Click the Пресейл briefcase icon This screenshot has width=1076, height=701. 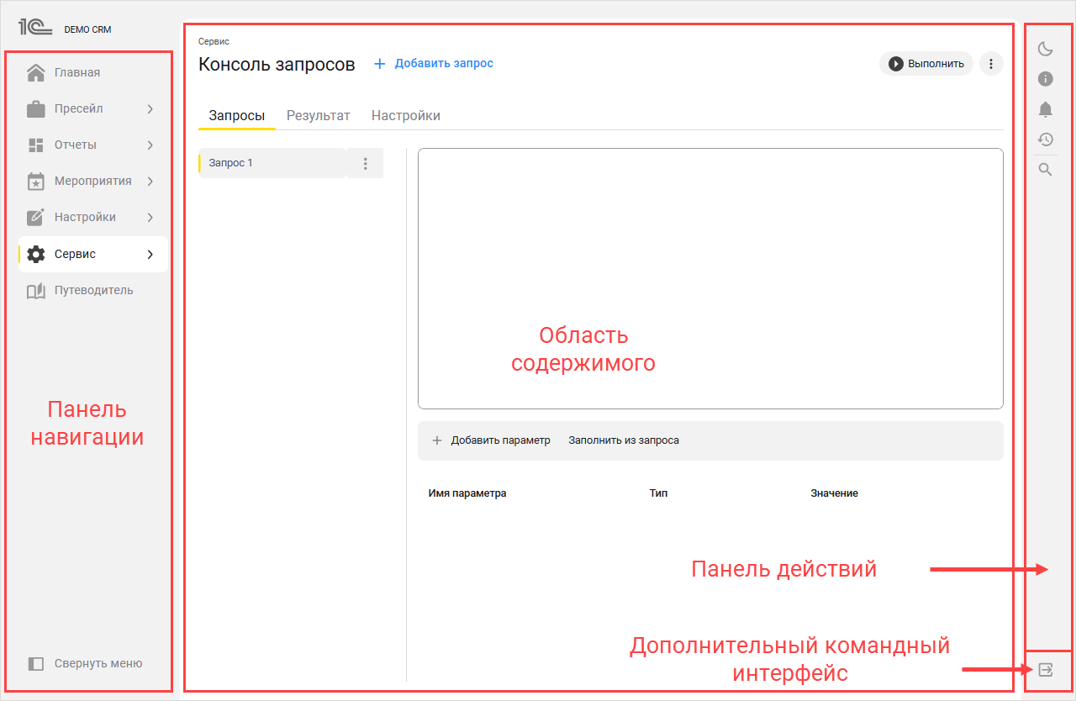35,108
